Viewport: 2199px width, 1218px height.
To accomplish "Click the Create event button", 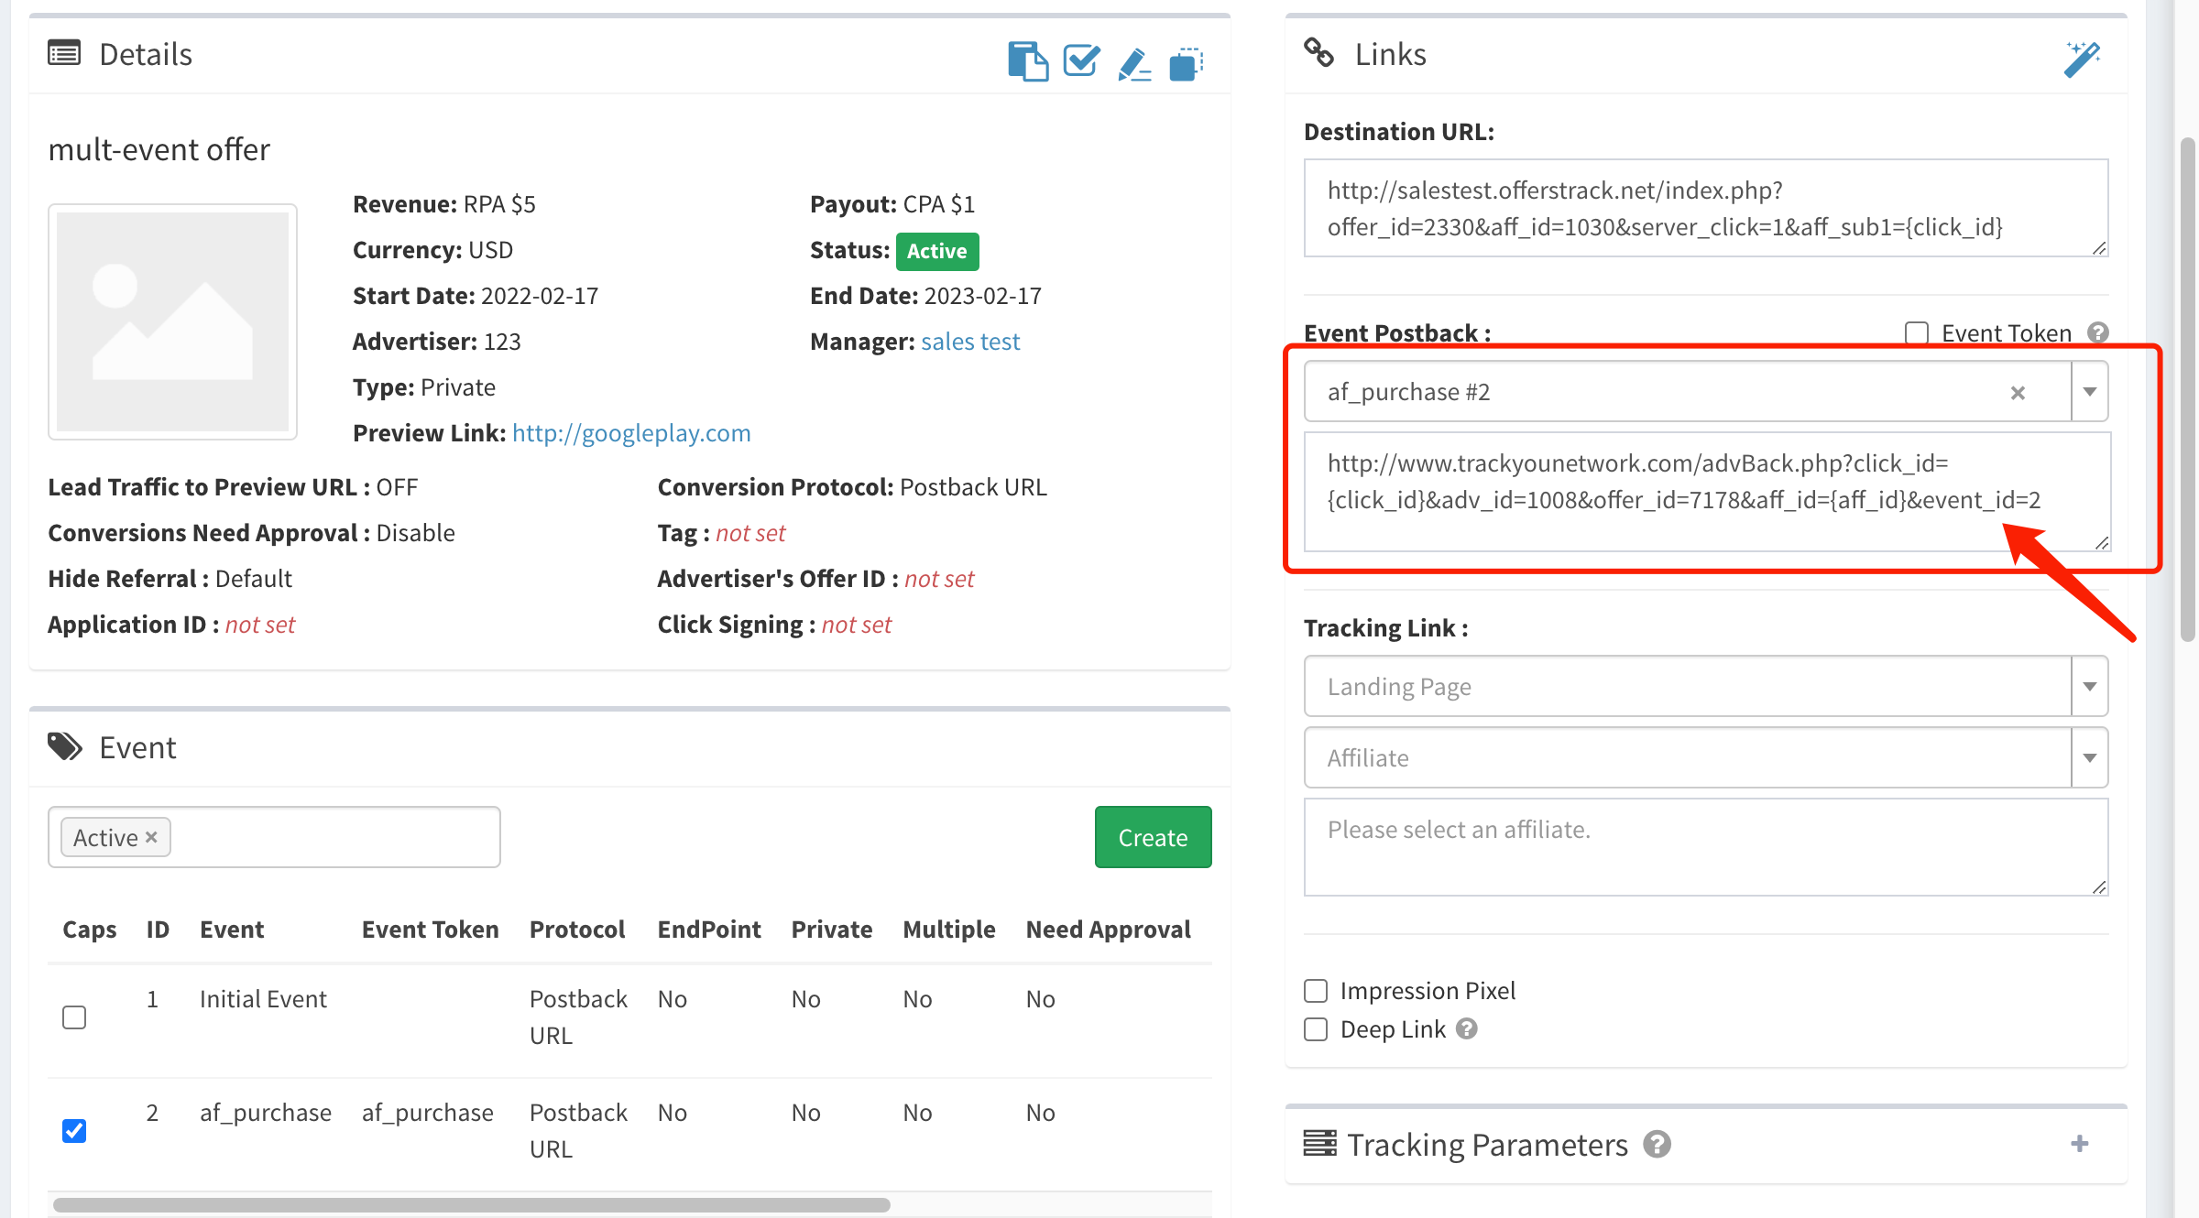I will click(x=1153, y=837).
